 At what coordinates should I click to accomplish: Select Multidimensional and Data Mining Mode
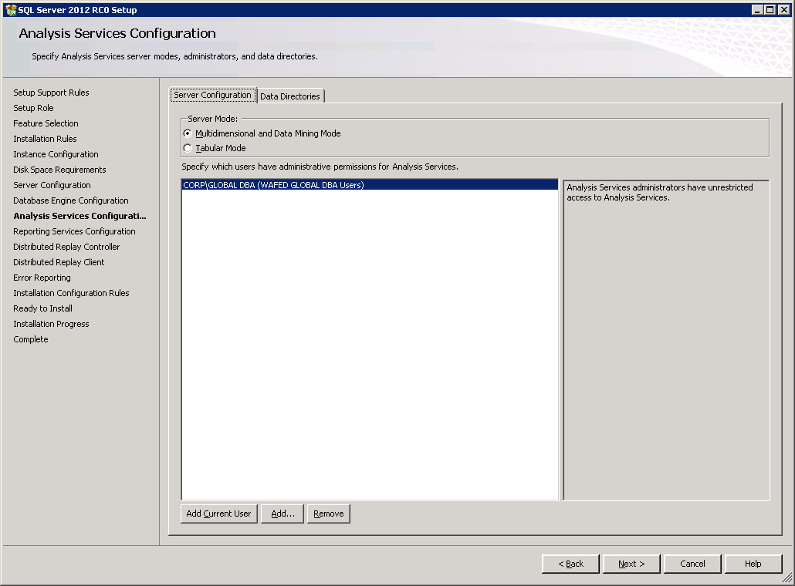point(188,133)
